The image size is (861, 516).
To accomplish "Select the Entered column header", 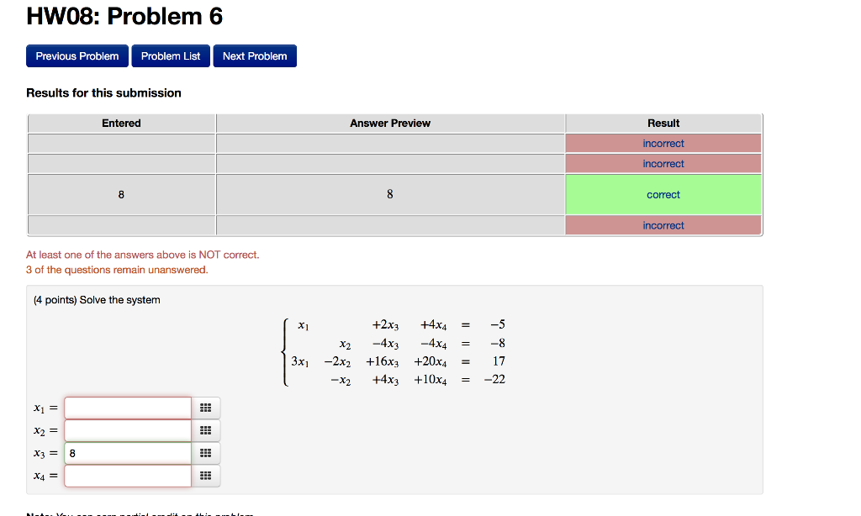I will [121, 123].
